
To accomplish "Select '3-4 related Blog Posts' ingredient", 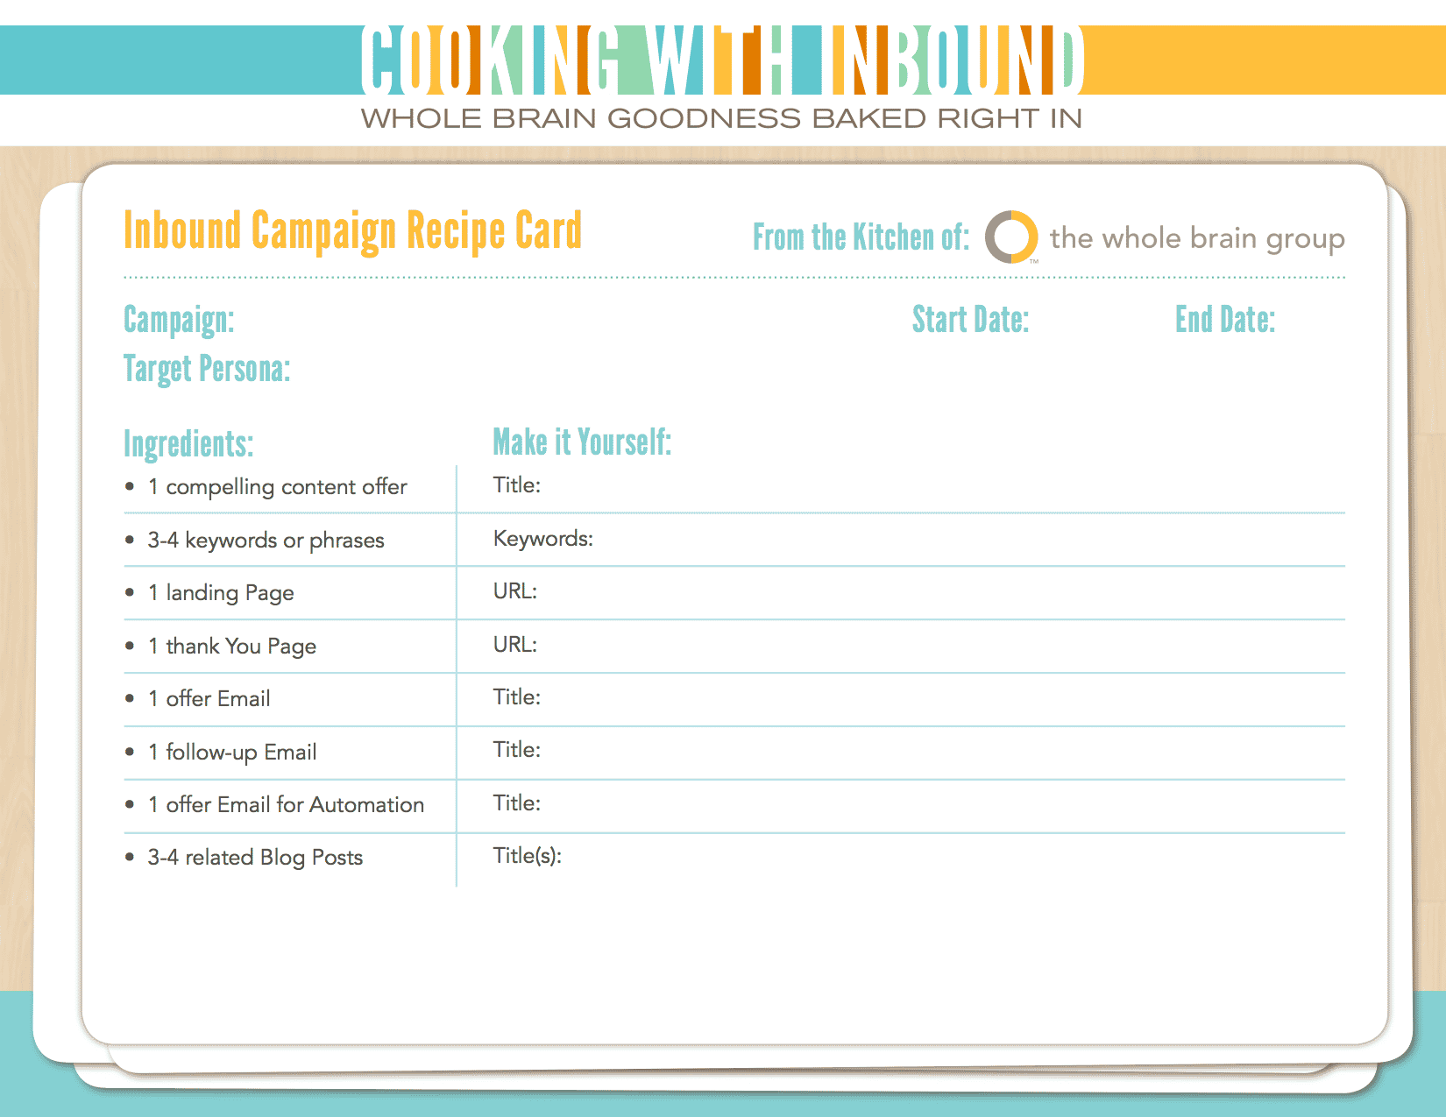I will (x=255, y=858).
